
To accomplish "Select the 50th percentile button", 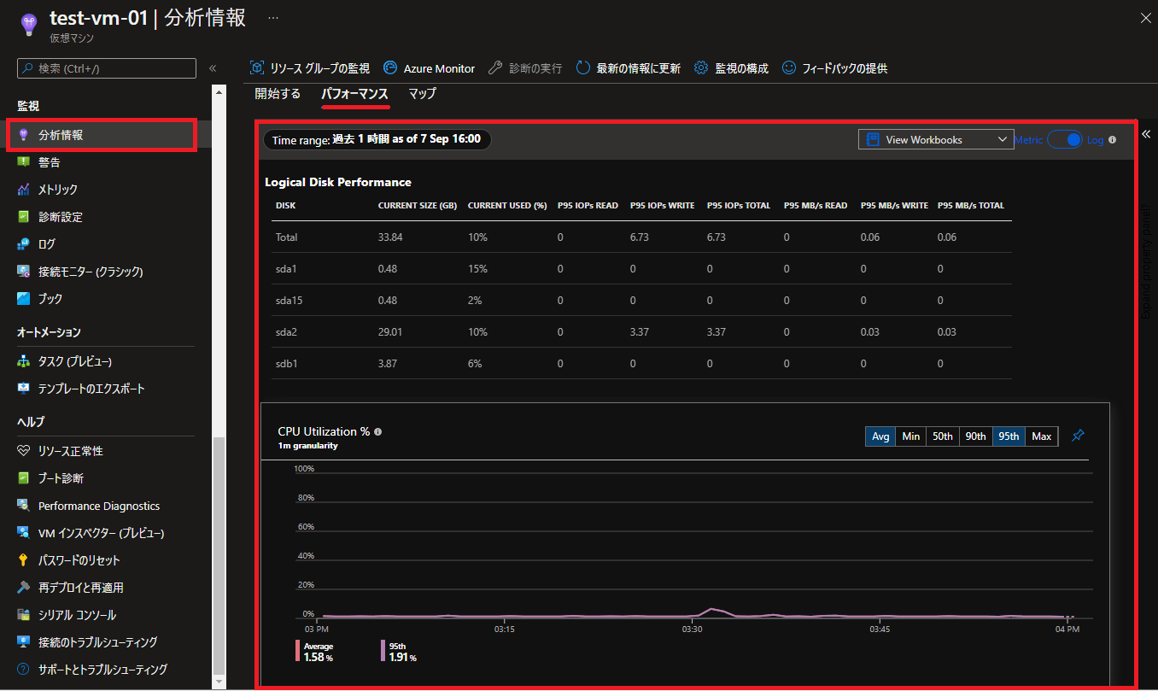I will coord(943,436).
